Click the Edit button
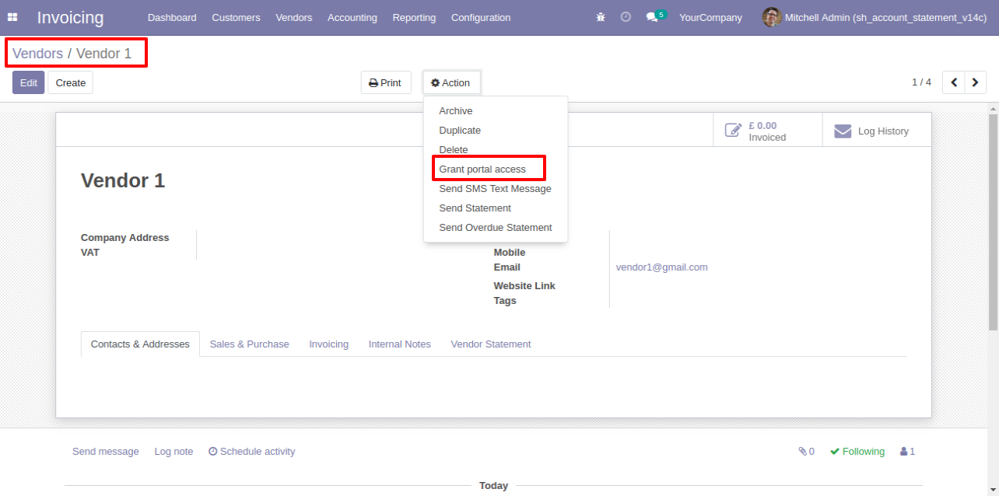 coord(29,83)
